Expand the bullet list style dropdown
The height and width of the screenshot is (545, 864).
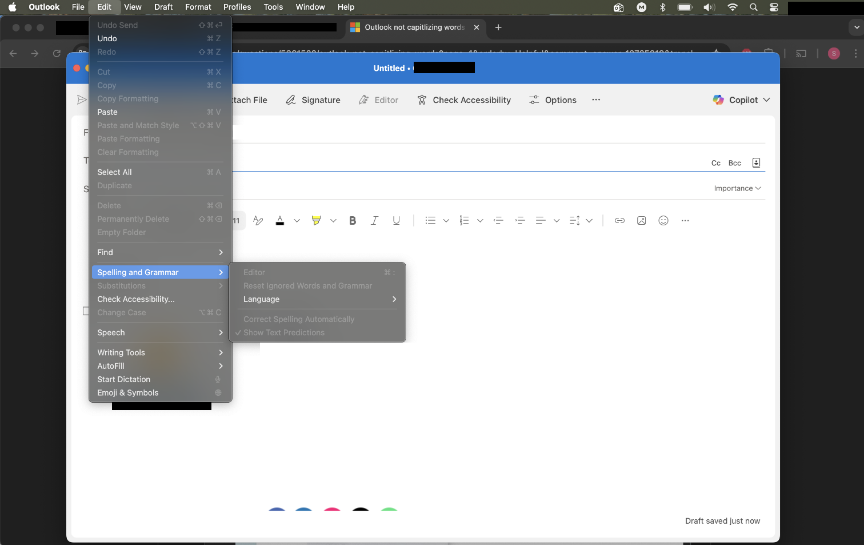coord(446,221)
